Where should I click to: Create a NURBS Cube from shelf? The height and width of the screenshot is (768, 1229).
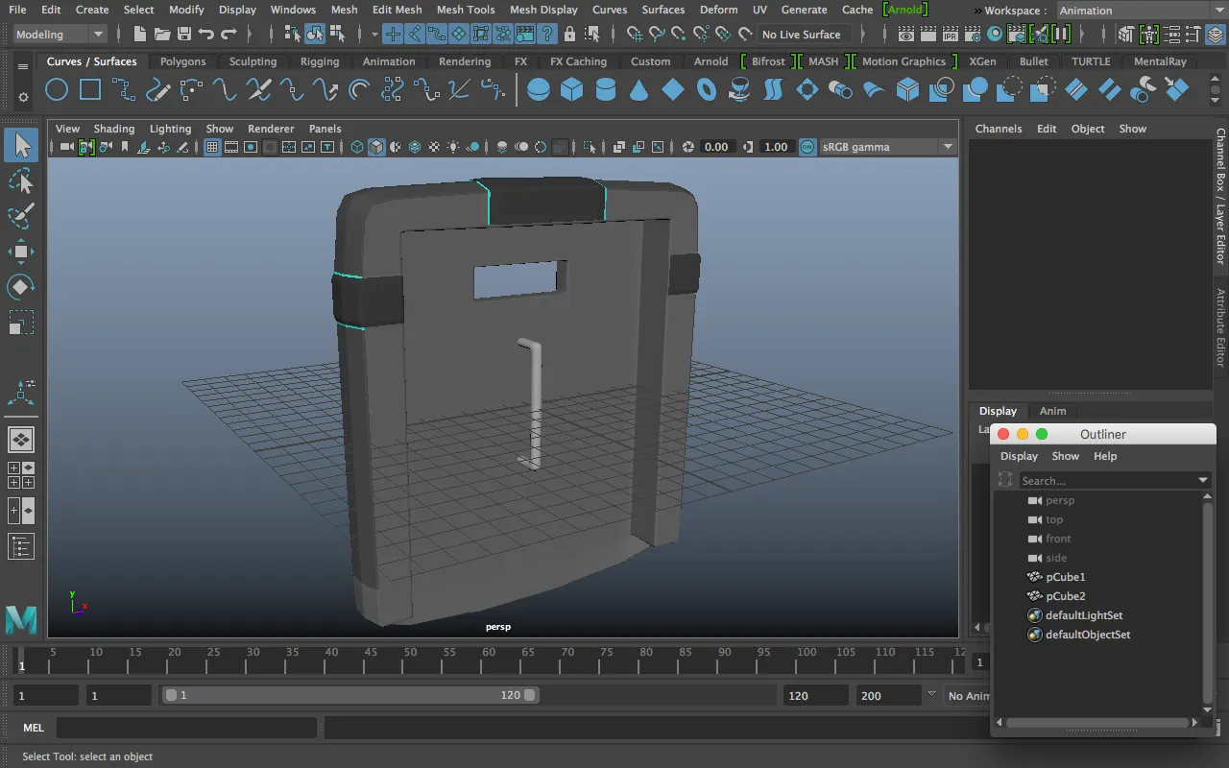(x=572, y=90)
